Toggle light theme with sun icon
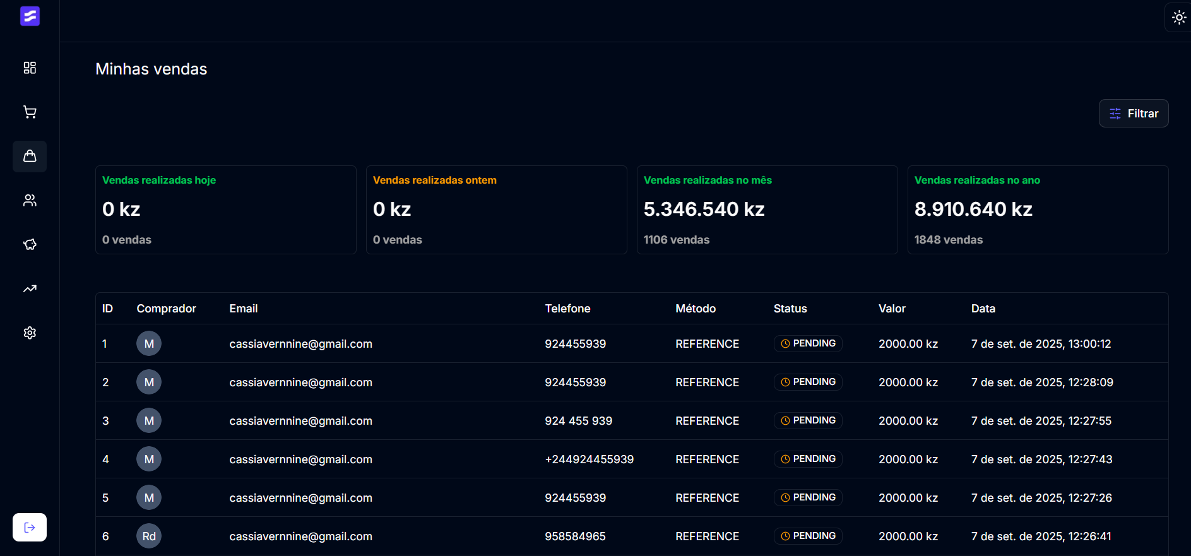The width and height of the screenshot is (1191, 556). [1178, 18]
